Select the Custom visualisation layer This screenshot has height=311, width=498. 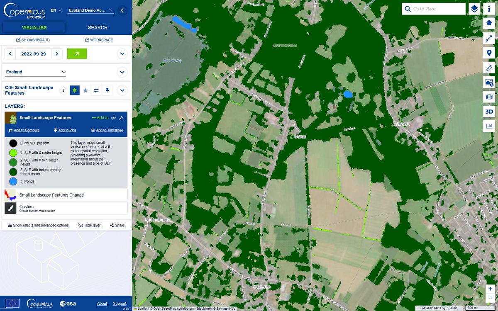66,208
